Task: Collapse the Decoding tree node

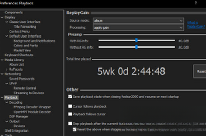Action: [7, 102]
